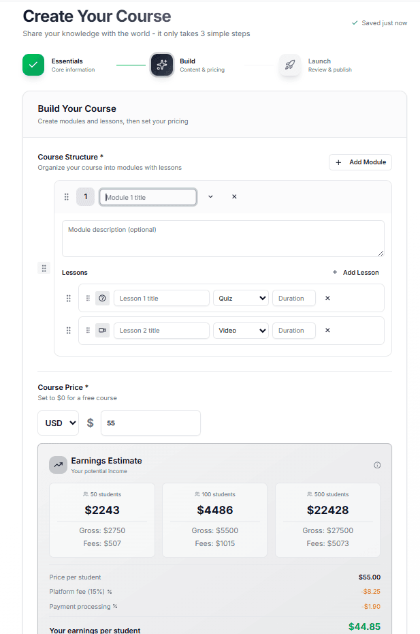Delete Lesson 2 using its X icon
Viewport: 420px width, 634px height.
coord(327,331)
